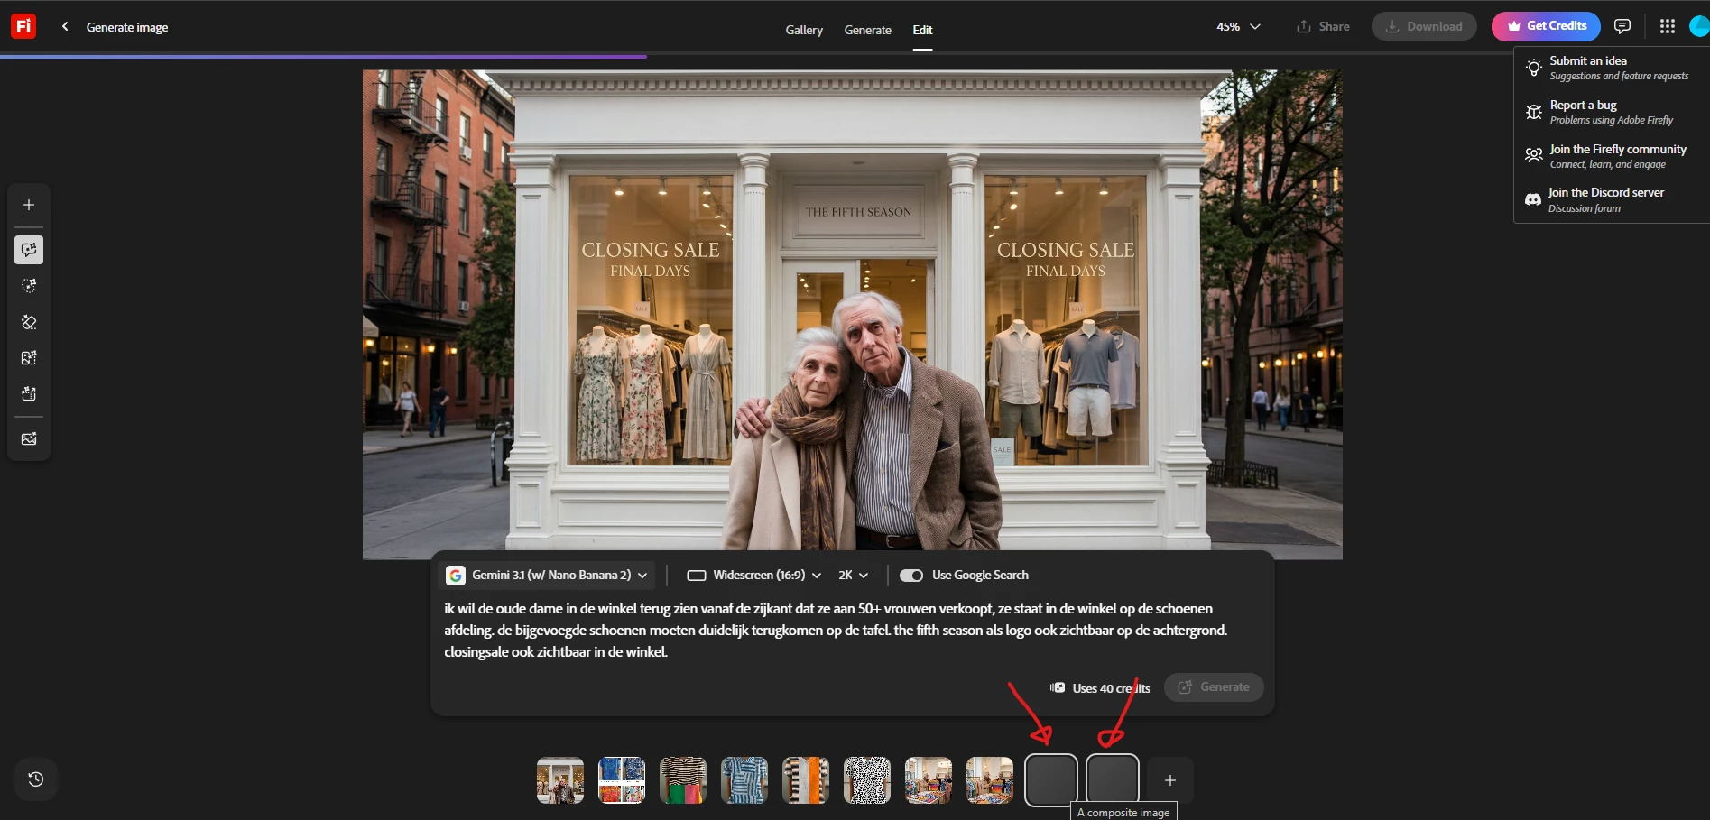
Task: Click the Download button
Action: pyautogui.click(x=1424, y=26)
